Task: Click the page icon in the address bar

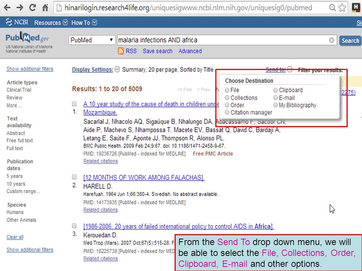Action: [59, 8]
